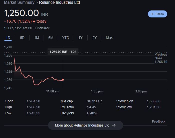Click the 1,270 y-axis label

pos(8,47)
